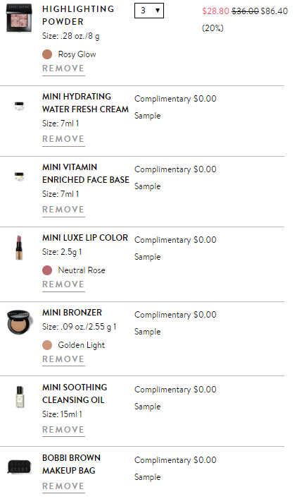
Task: Click the Mini Hydrating Water Fresh Cream image
Action: pos(20,106)
